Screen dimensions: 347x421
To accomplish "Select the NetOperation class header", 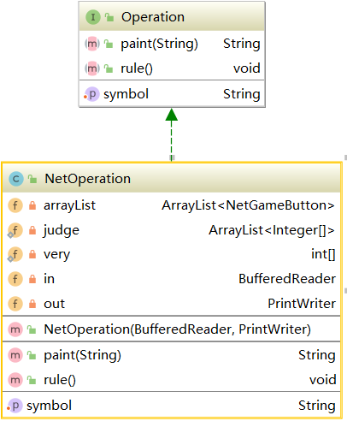I will tap(171, 178).
